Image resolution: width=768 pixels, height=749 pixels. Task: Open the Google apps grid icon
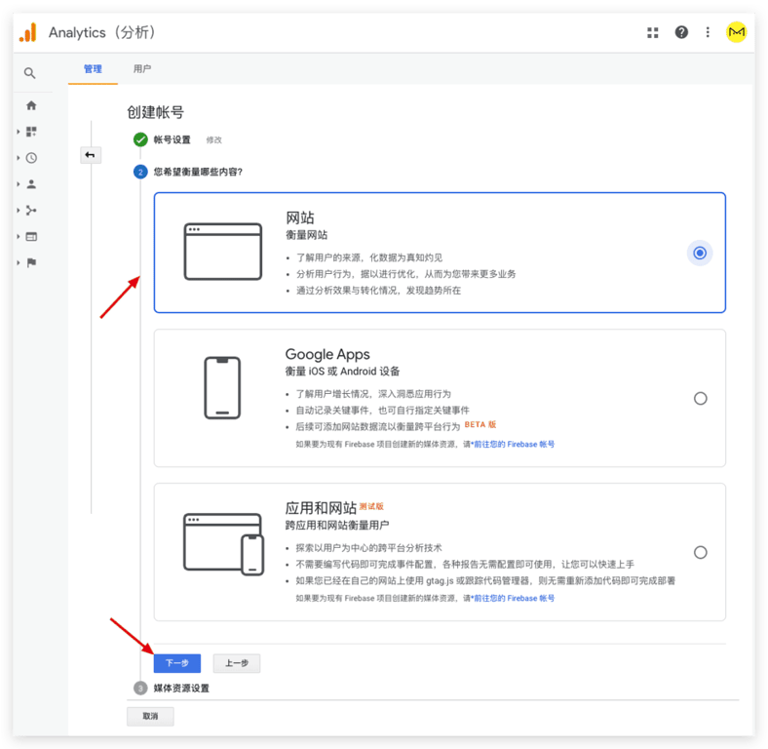(x=653, y=32)
